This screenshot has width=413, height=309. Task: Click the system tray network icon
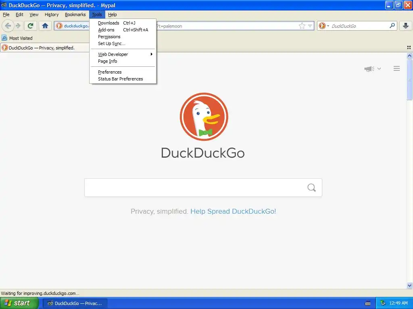(x=383, y=303)
